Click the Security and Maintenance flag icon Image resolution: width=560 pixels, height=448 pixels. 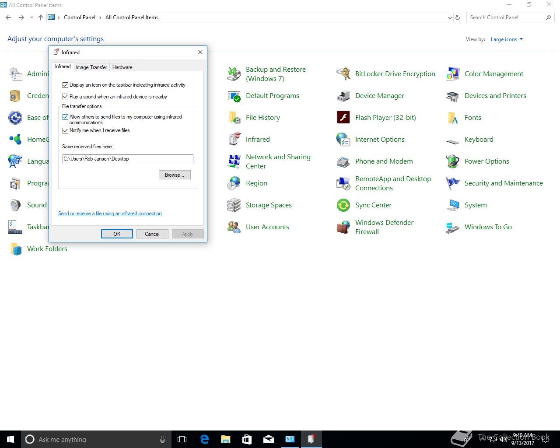(x=453, y=183)
